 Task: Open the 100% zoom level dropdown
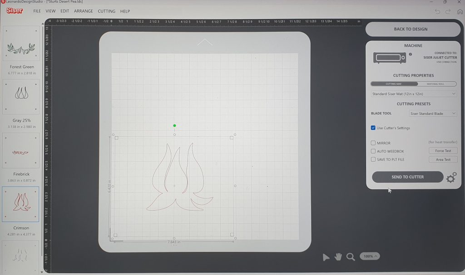pyautogui.click(x=370, y=256)
